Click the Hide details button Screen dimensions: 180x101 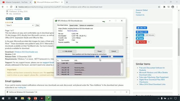click(67, 51)
